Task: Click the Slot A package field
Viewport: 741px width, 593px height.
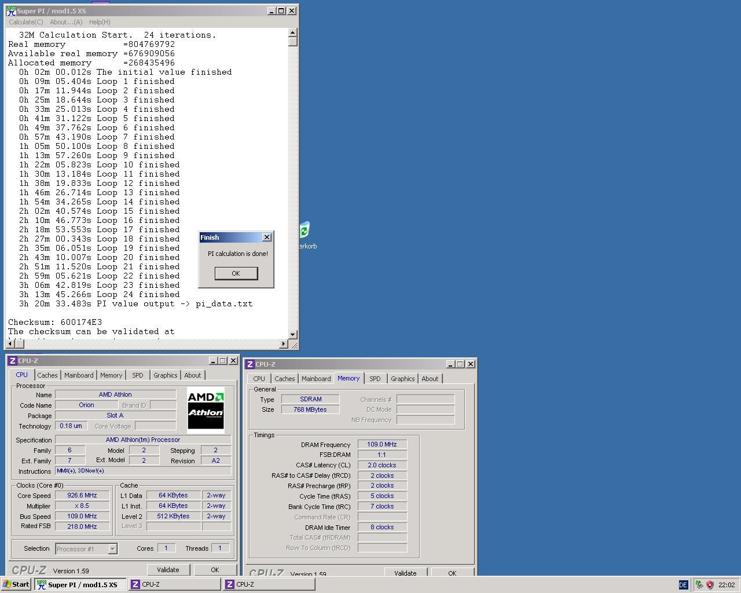Action: (x=115, y=416)
